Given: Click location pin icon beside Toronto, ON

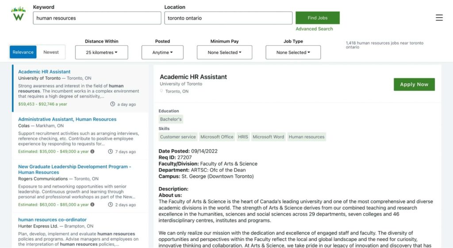Looking at the screenshot, I should [x=161, y=91].
